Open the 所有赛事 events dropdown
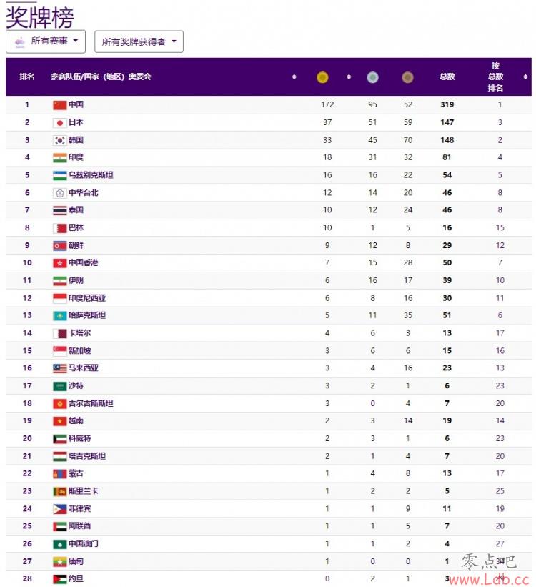 pyautogui.click(x=46, y=41)
